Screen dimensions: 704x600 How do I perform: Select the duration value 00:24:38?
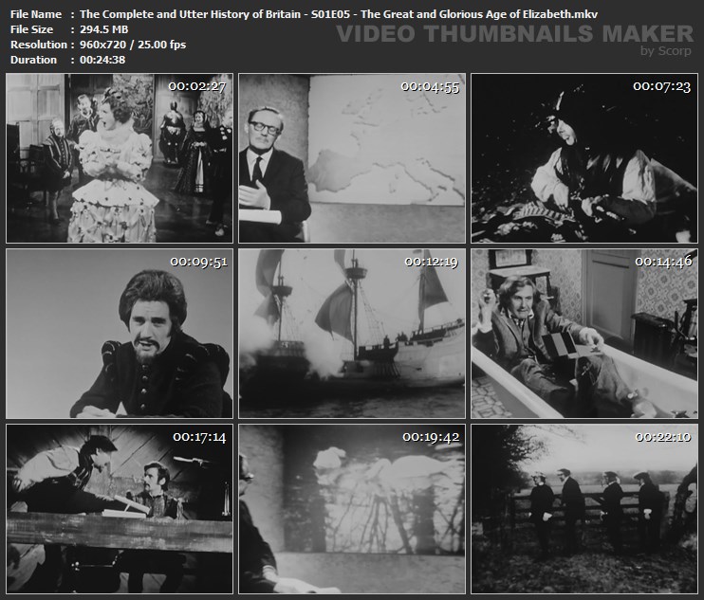pos(102,60)
